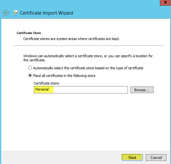Click the 'Windows can automatically select a certificate store' paragraph
Image resolution: width=171 pixels, height=164 pixels.
click(88, 58)
